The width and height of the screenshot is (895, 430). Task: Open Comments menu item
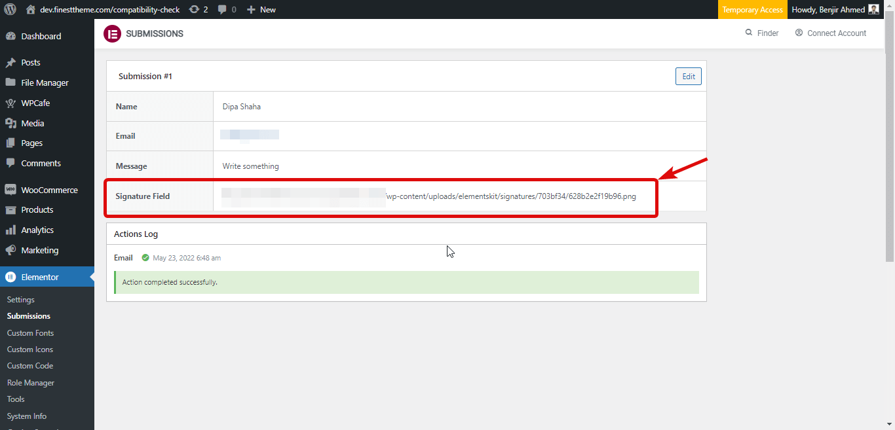tap(47, 164)
